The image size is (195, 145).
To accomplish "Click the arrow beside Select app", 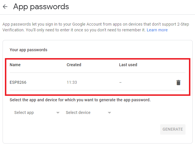I will pyautogui.click(x=58, y=113).
